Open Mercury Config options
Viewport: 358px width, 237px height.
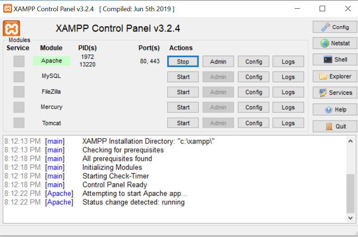pyautogui.click(x=253, y=107)
